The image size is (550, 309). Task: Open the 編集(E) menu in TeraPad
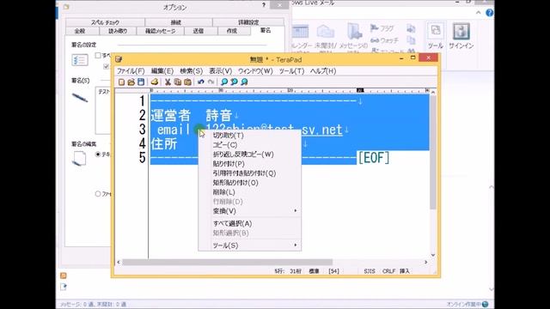coord(162,71)
